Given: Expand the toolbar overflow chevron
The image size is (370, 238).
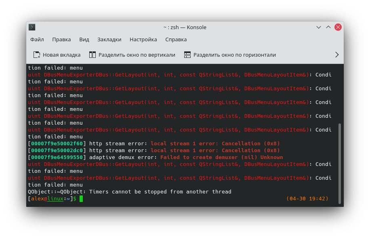Looking at the screenshot, I should pyautogui.click(x=337, y=55).
